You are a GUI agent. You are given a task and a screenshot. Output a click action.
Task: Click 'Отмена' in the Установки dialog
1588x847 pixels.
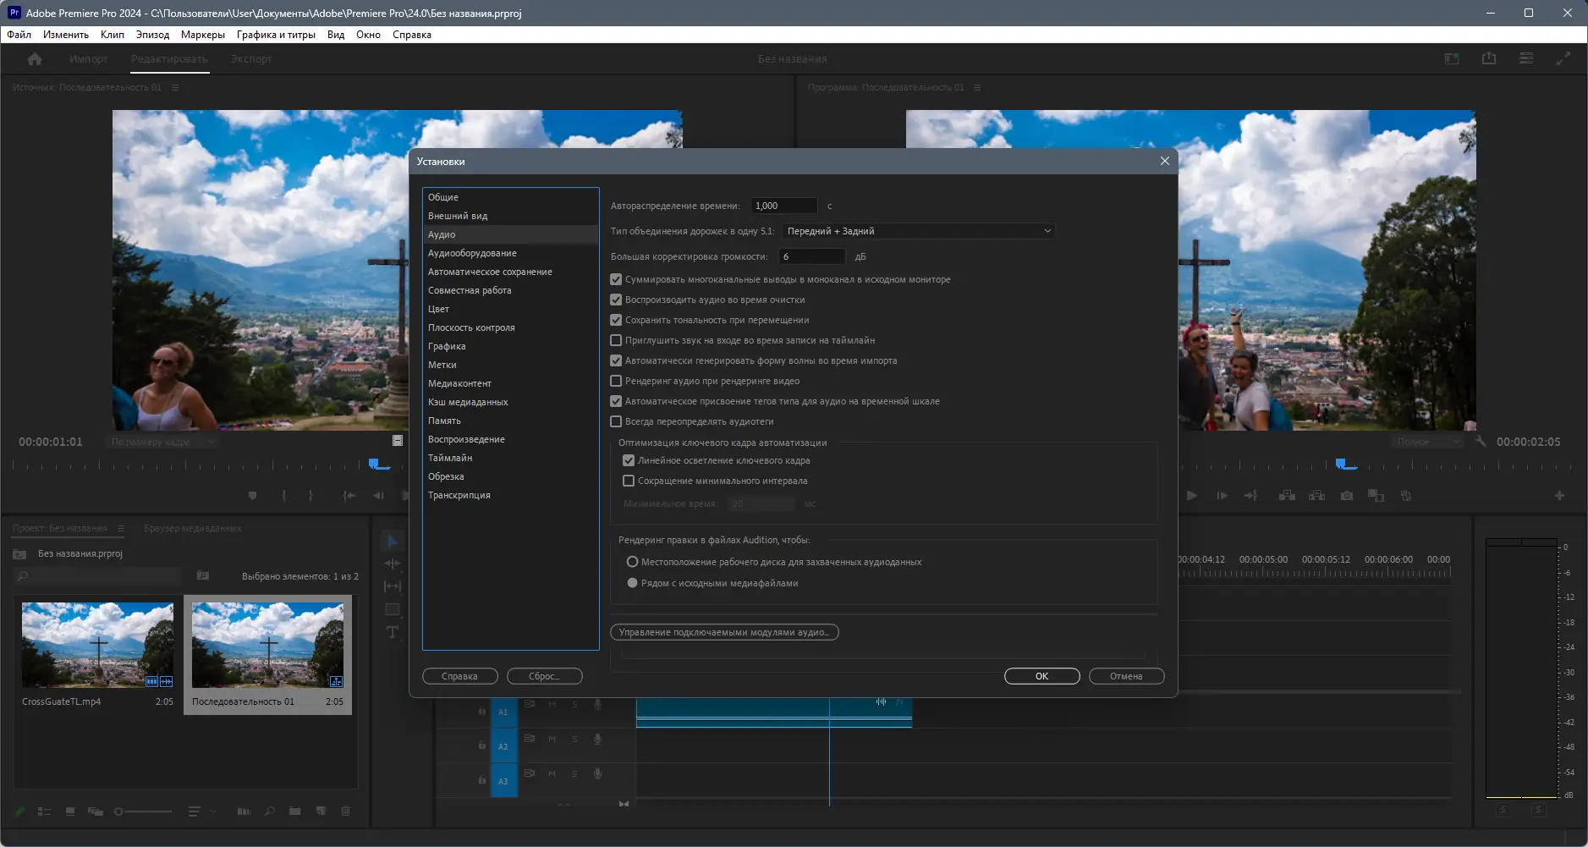click(1126, 676)
